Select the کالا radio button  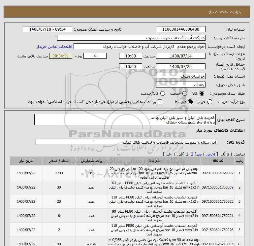[x=202, y=93]
